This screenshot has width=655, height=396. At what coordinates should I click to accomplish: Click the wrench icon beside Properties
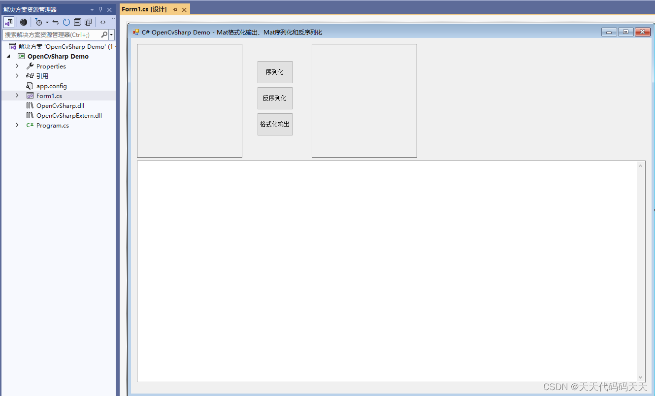[30, 66]
